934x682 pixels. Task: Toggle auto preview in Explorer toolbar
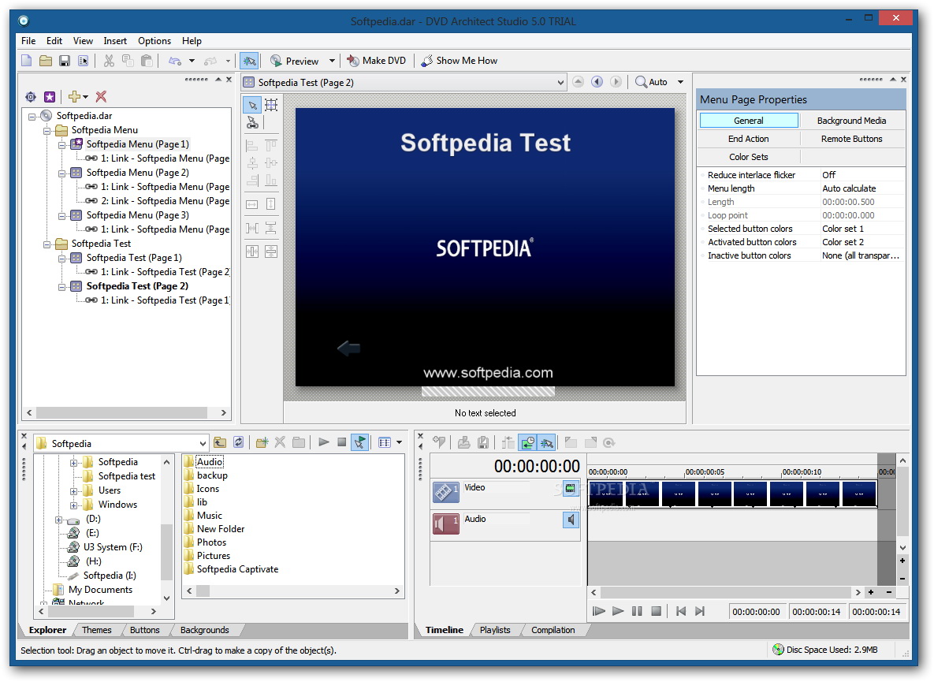pos(359,443)
